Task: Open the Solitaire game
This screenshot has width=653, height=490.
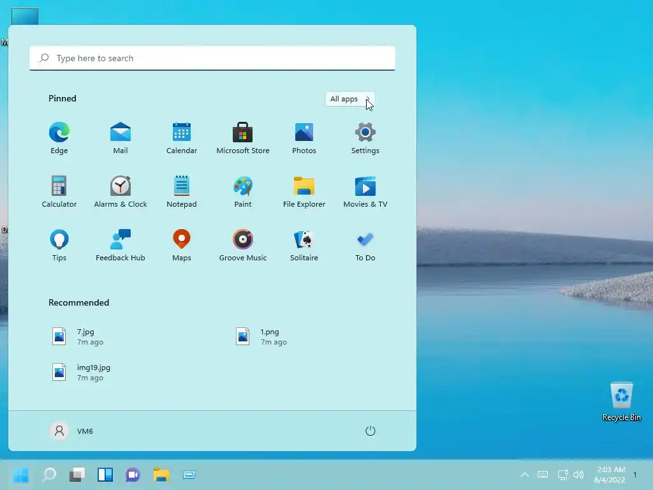Action: pos(304,246)
